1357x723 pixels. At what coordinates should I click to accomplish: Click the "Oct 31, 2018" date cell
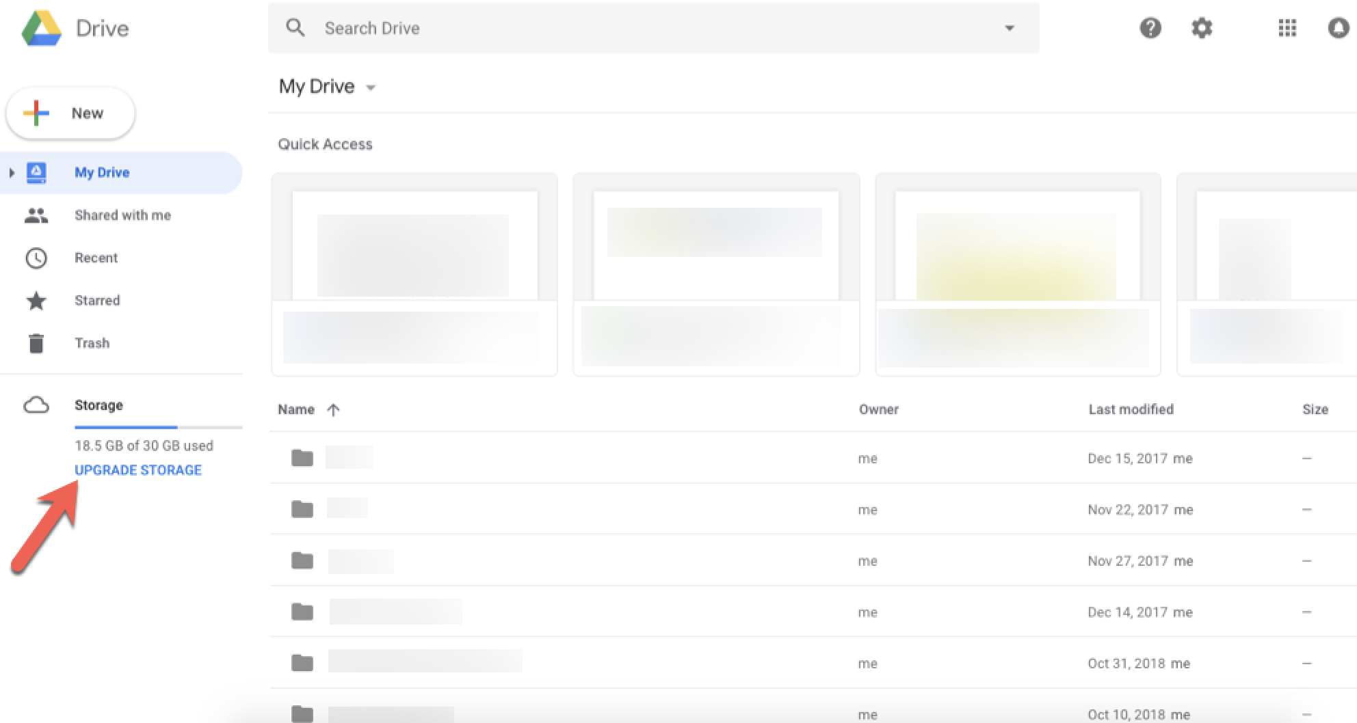coord(1126,663)
